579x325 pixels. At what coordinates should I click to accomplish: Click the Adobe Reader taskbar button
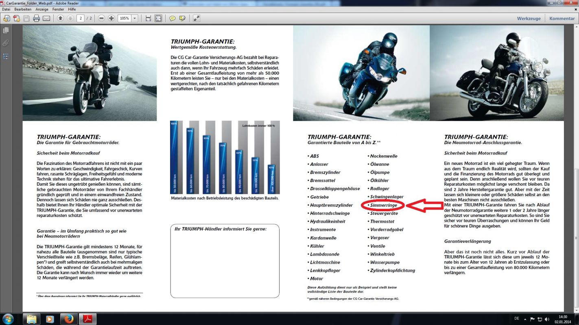(87, 319)
